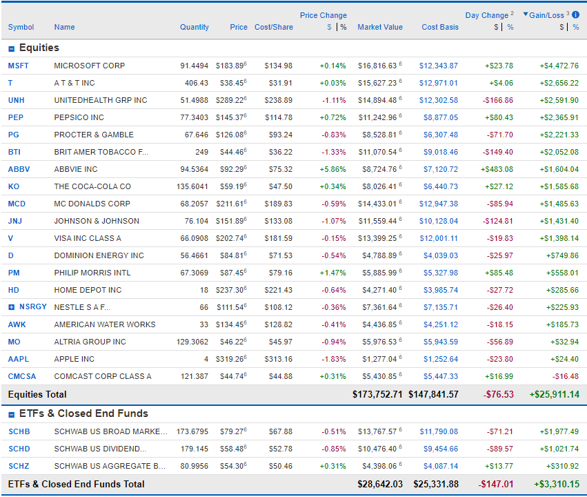Sort by the Price column header

pyautogui.click(x=239, y=27)
